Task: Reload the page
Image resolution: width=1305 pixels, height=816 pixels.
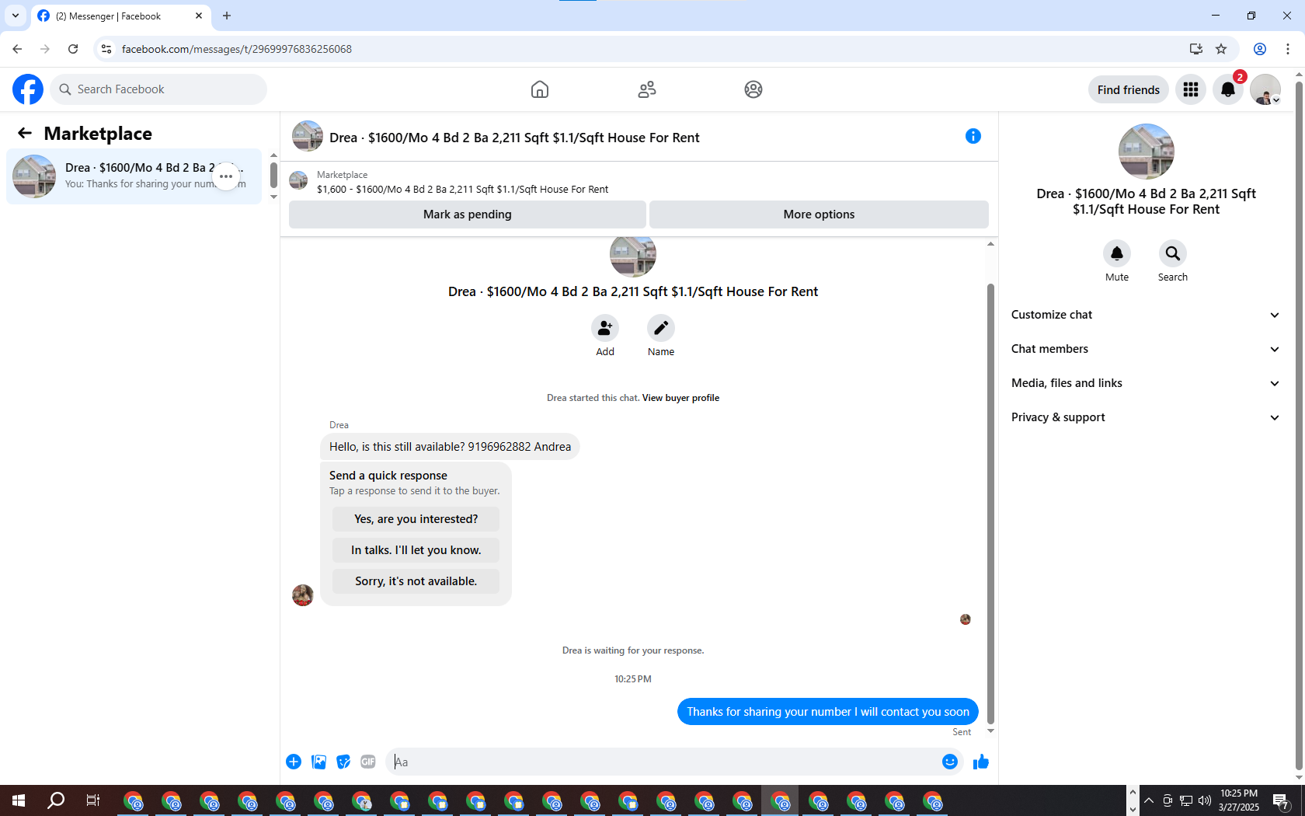Action: click(x=73, y=49)
